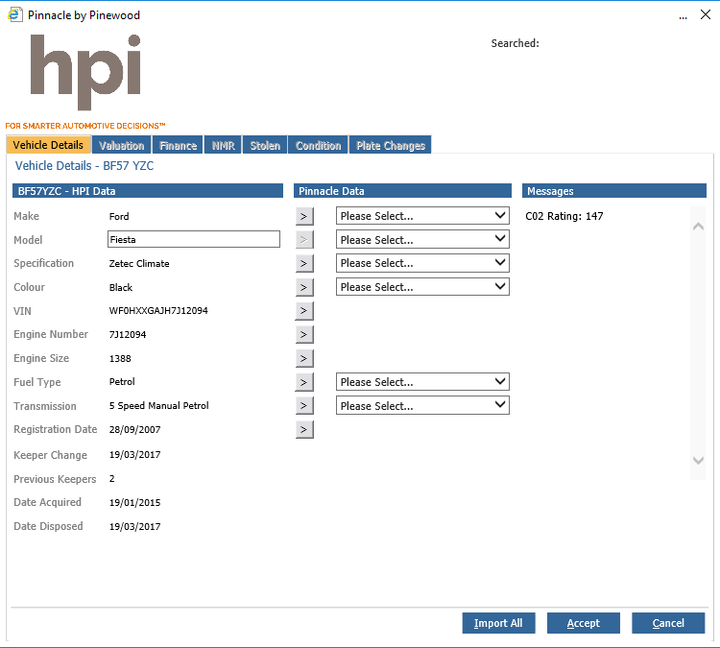
Task: Click the Colour value Black
Action: (121, 287)
